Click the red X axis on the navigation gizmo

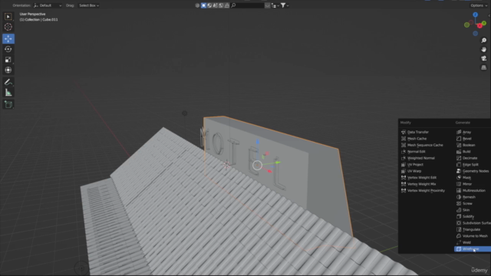[479, 25]
